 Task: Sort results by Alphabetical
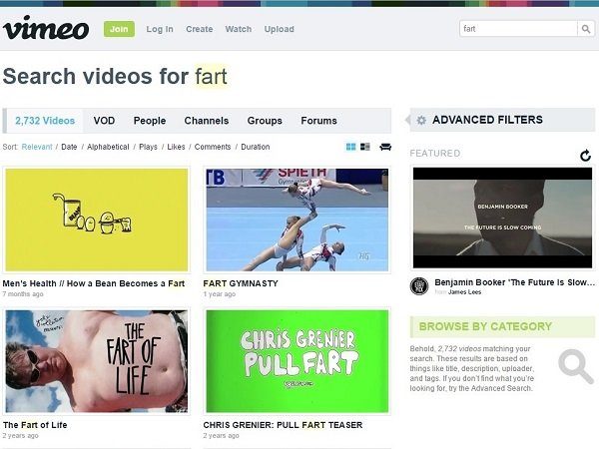point(108,147)
